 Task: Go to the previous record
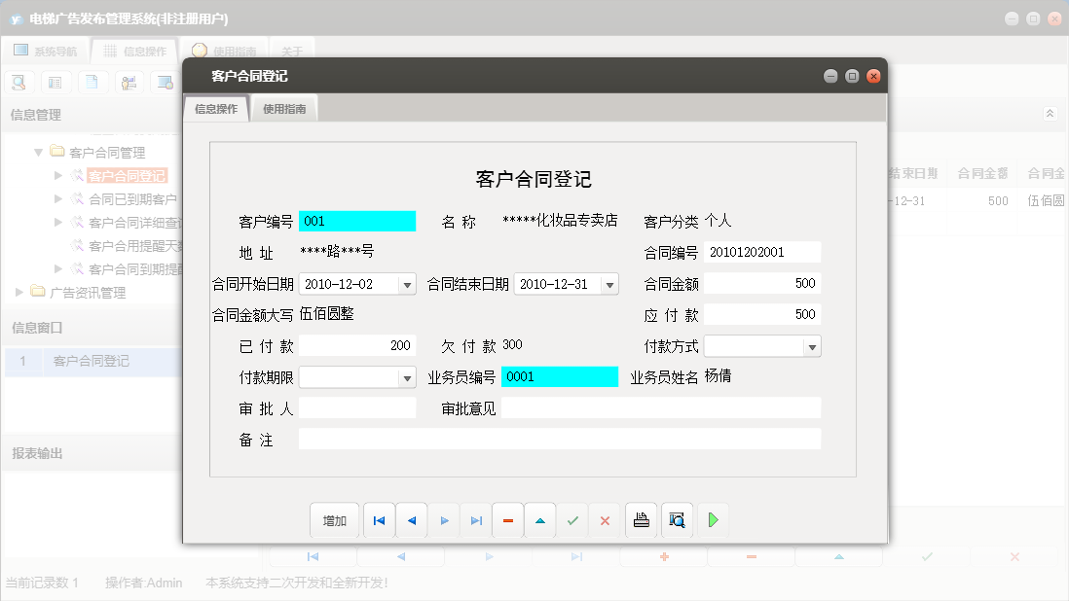411,520
